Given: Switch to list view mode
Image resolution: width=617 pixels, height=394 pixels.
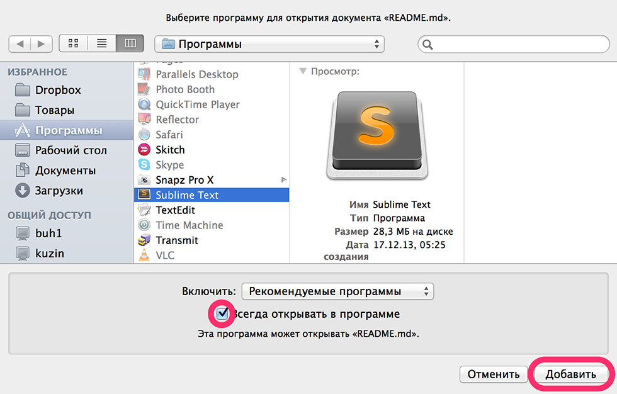Looking at the screenshot, I should click(x=102, y=43).
